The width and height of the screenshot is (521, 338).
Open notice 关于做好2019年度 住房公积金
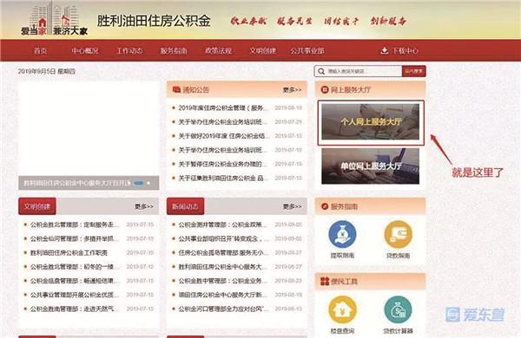(x=224, y=136)
